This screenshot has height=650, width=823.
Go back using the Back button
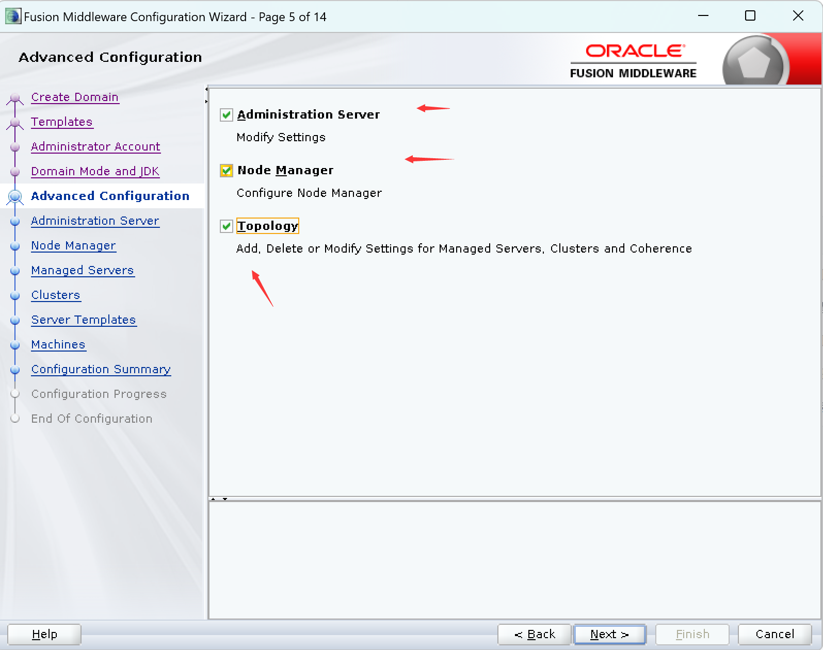(534, 635)
